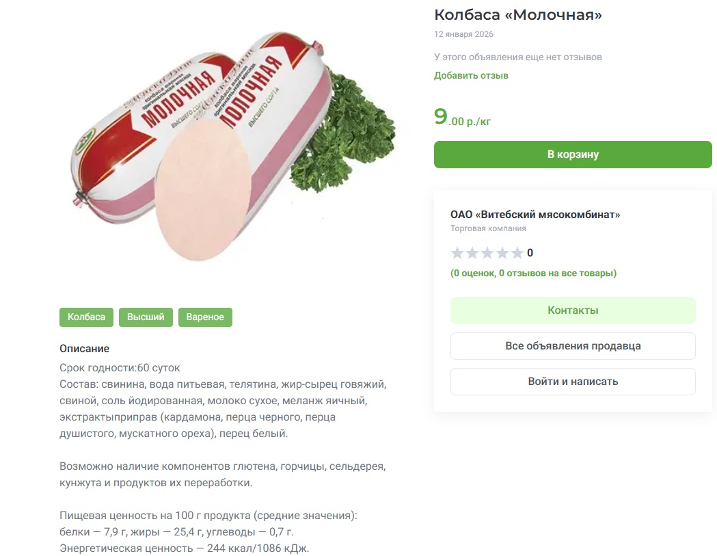Rate the seller with the third star

tap(489, 252)
